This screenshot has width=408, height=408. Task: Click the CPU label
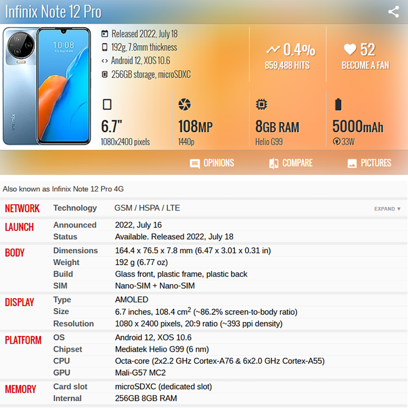pos(62,361)
